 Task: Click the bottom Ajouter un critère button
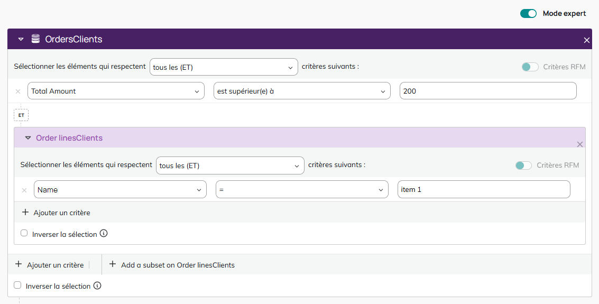(50, 265)
